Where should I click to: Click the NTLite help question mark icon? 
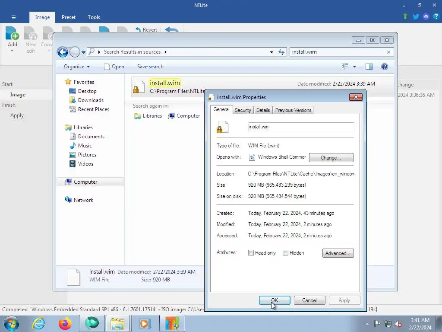click(x=436, y=16)
